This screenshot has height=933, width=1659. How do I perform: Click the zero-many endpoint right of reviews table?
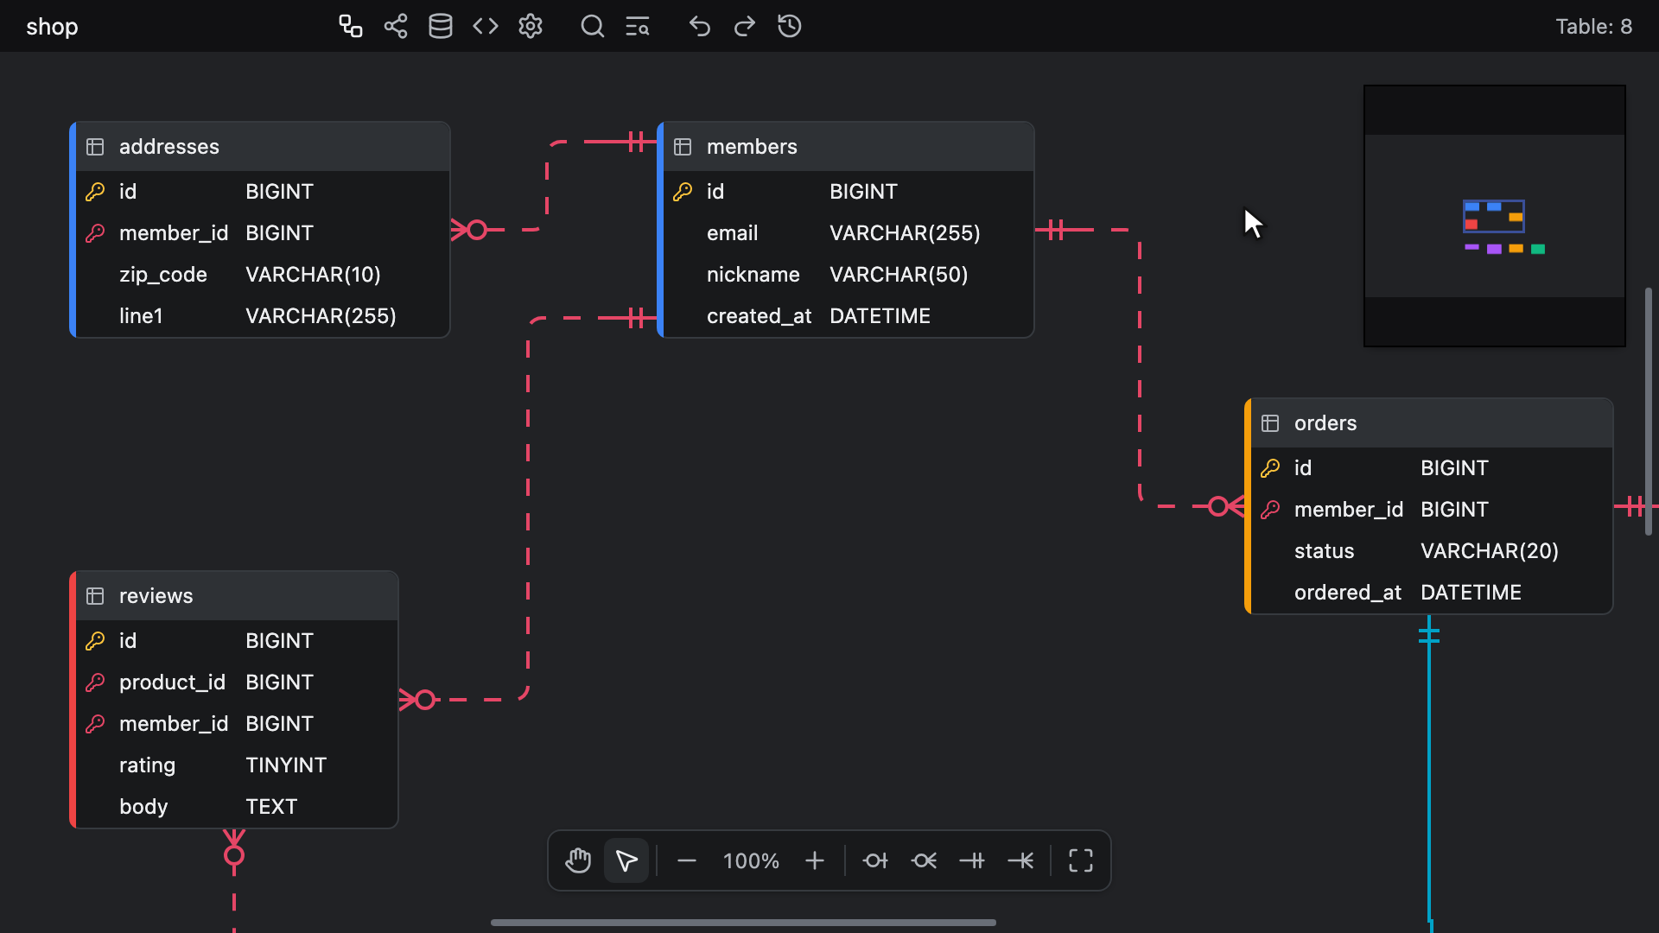coord(418,700)
